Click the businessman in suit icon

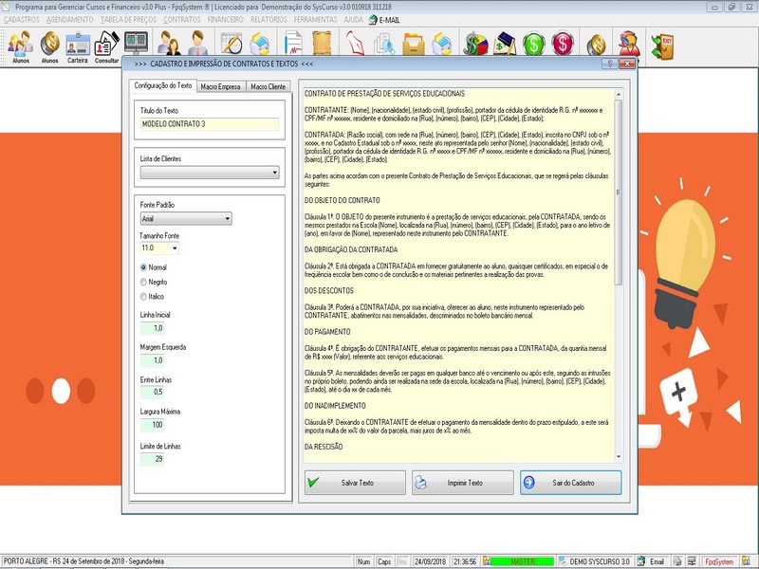point(198,43)
